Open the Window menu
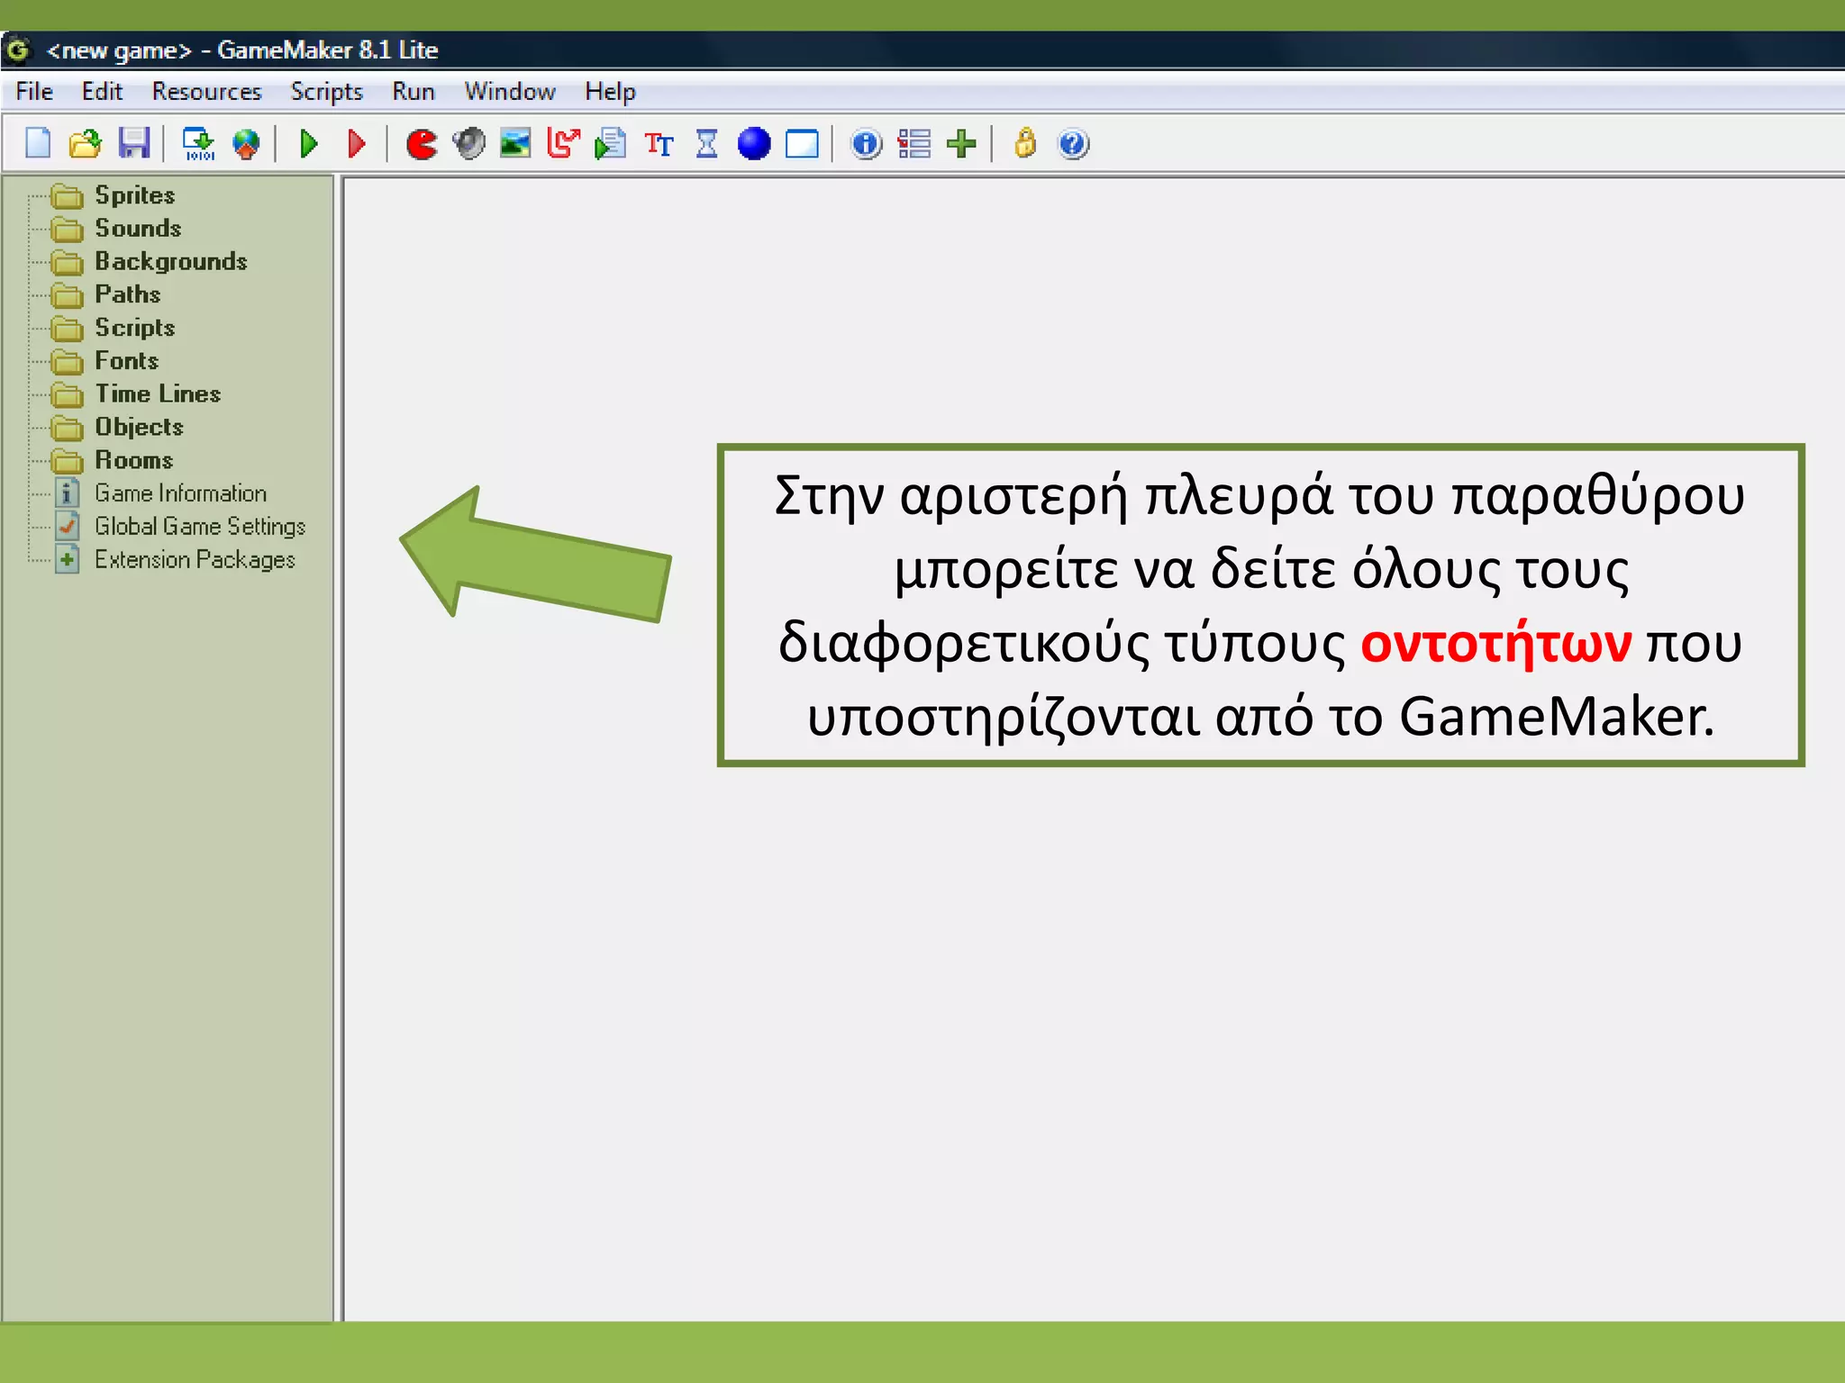Viewport: 1845px width, 1383px height. pyautogui.click(x=510, y=92)
